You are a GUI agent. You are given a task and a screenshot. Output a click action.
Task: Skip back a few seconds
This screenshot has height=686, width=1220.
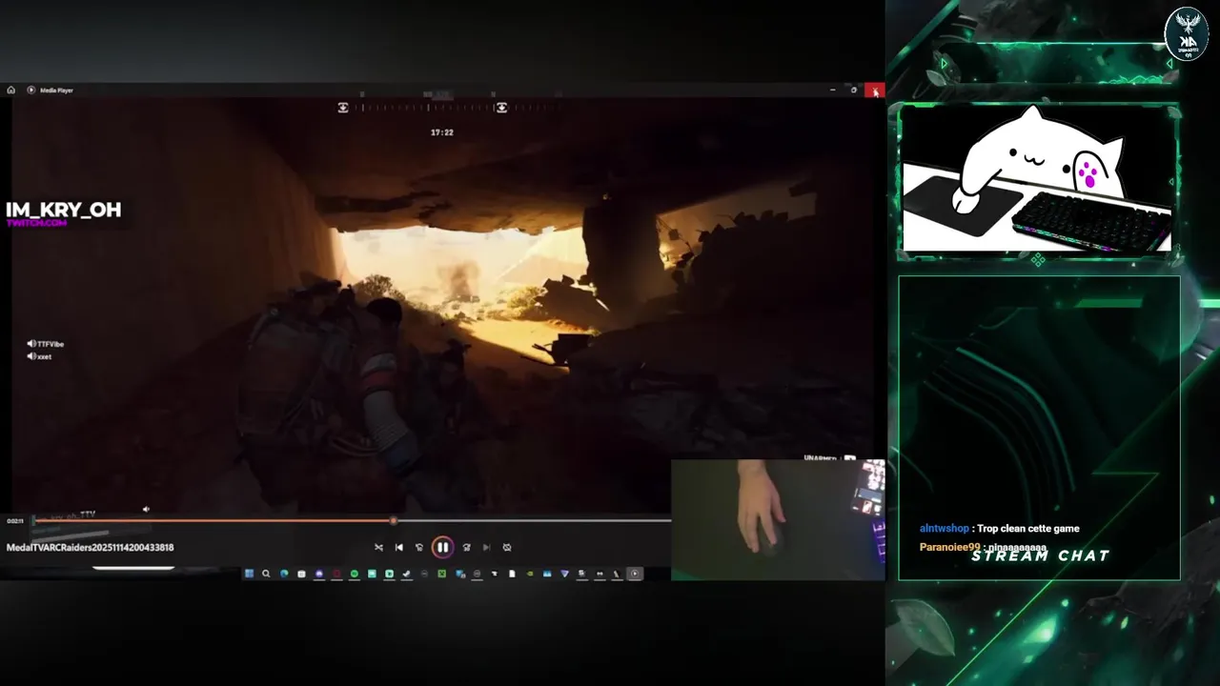[419, 547]
